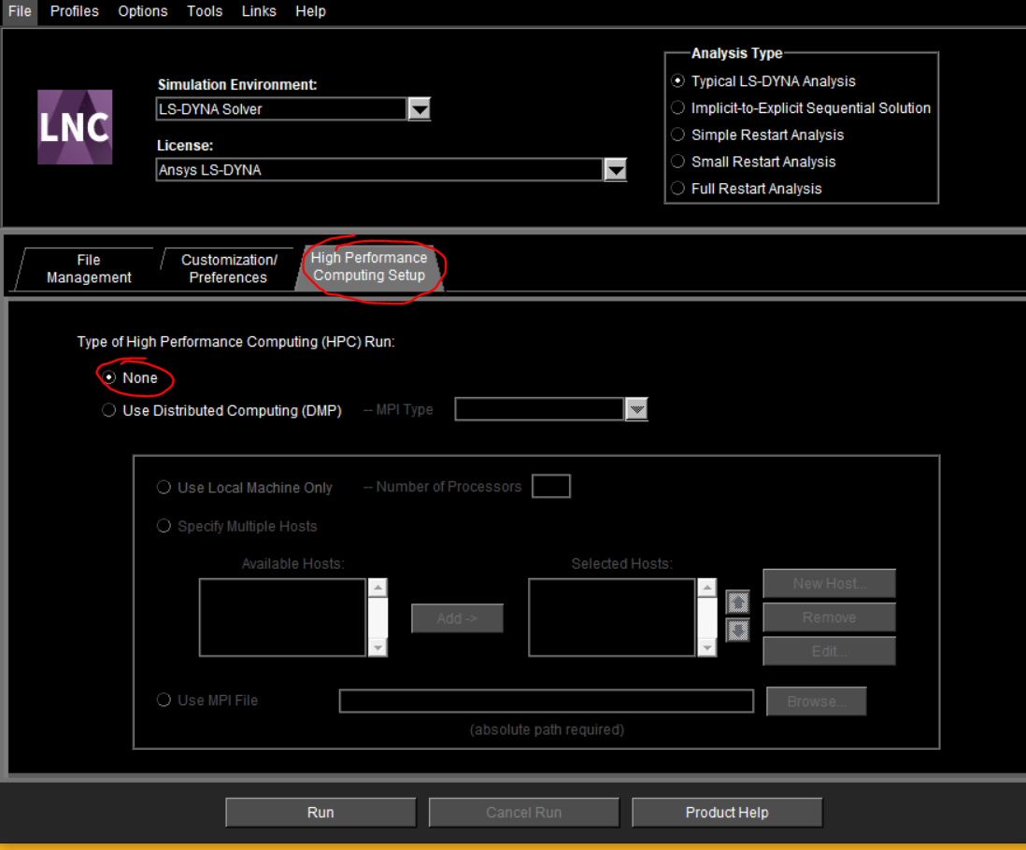Click the LS-DYNA Solver value field
The height and width of the screenshot is (850, 1026).
tap(281, 108)
